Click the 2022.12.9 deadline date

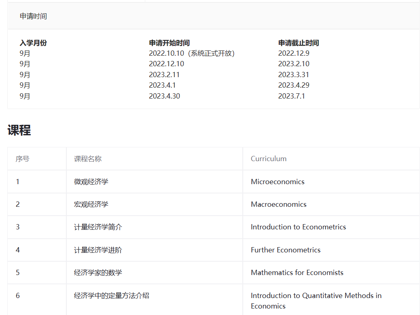click(x=293, y=53)
